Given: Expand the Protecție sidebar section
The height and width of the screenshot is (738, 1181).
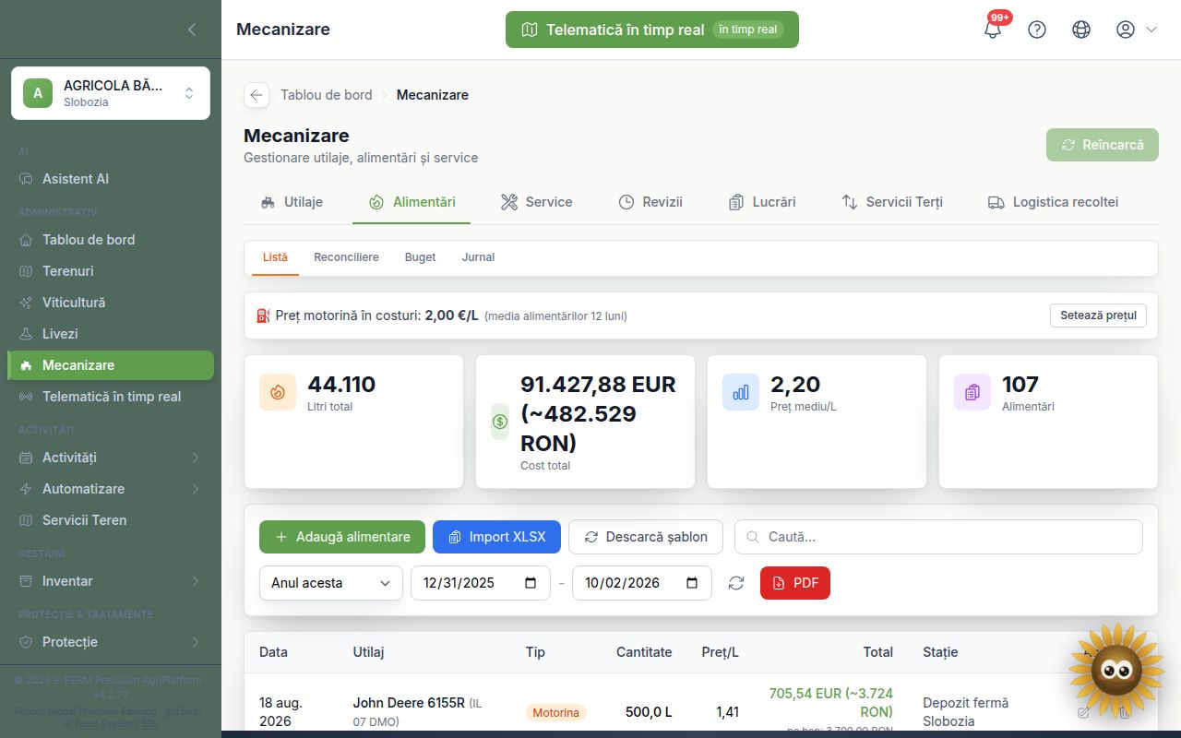Looking at the screenshot, I should point(111,642).
